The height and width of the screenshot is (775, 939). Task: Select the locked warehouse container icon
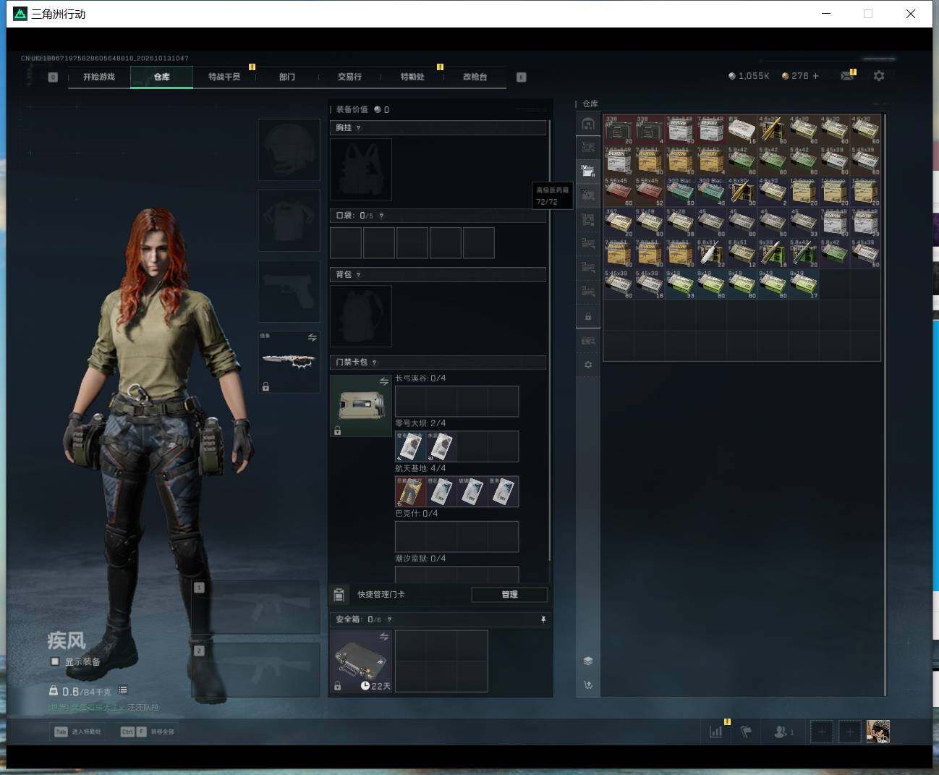pyautogui.click(x=588, y=316)
